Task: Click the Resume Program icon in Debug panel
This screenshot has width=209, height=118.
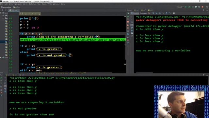Action: tap(128, 16)
